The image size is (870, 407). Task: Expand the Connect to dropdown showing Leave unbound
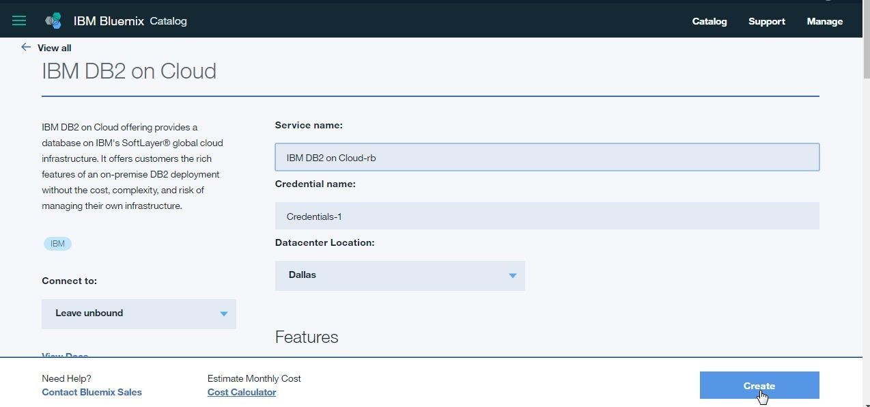pyautogui.click(x=139, y=313)
